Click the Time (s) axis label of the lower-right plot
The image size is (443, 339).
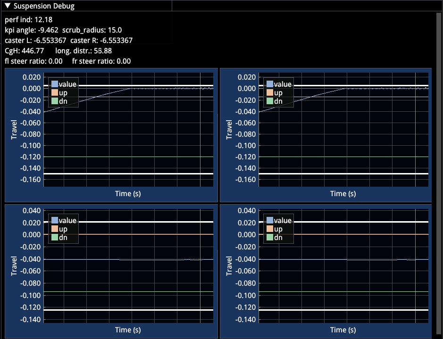(343, 330)
